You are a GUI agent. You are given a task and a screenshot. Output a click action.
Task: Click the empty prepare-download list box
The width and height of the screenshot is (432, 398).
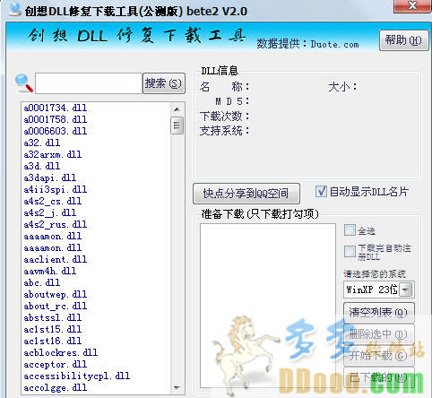268,306
